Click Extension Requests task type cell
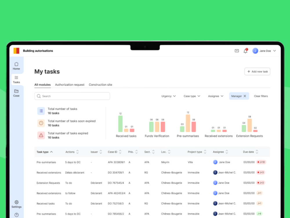The width and height of the screenshot is (290, 218). pos(48,183)
